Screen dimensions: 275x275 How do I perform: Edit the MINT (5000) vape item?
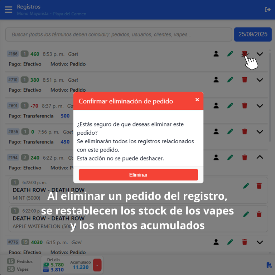246,186
